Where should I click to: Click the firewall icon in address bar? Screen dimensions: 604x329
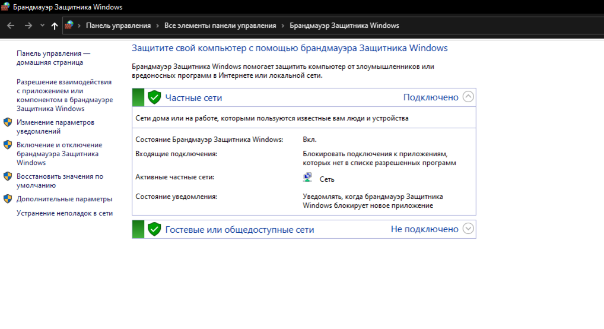tap(69, 26)
